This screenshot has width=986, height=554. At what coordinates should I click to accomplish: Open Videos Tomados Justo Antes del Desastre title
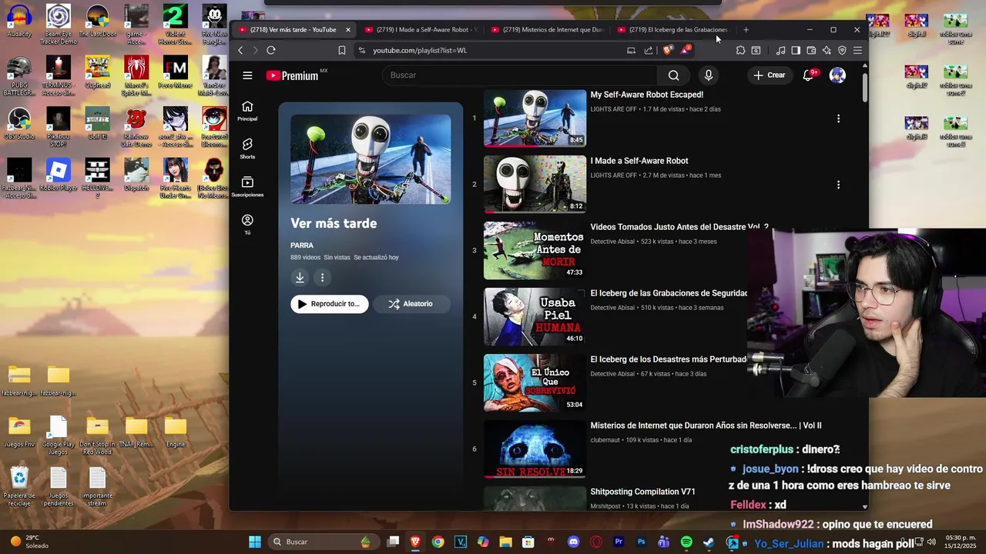(x=679, y=227)
